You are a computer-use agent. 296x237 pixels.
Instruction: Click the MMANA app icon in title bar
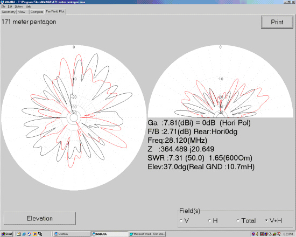pos(2,2)
